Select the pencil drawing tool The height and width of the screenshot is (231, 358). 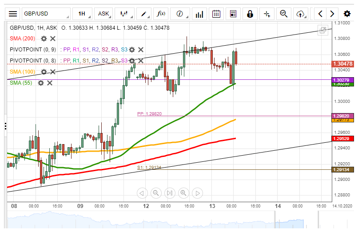(144, 14)
